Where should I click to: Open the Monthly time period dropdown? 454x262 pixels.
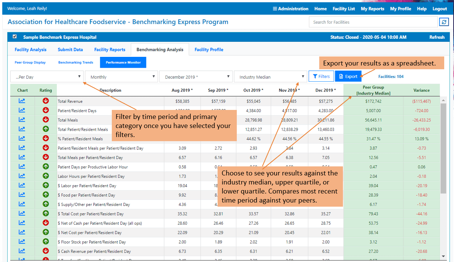point(121,77)
